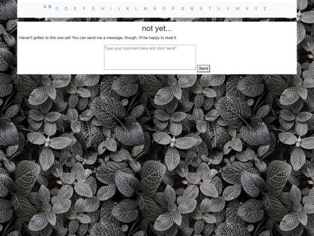
Task: Select letter H in the alphabet bar
Action: point(102,9)
